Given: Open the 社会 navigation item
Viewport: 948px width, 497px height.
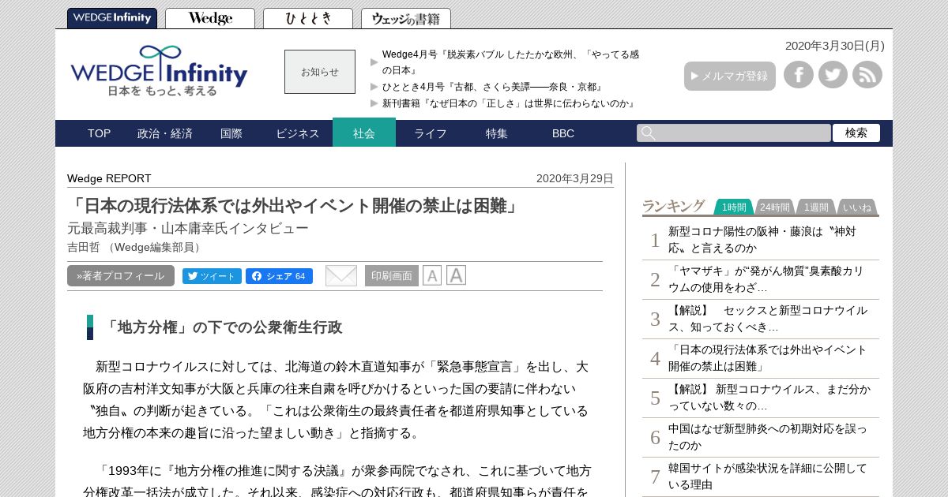Looking at the screenshot, I should coord(364,133).
